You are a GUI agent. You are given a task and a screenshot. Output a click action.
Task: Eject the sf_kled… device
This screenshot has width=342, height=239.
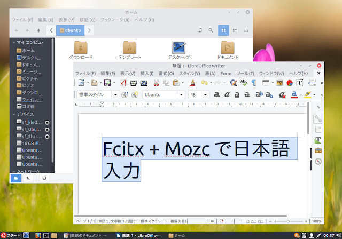[47, 123]
